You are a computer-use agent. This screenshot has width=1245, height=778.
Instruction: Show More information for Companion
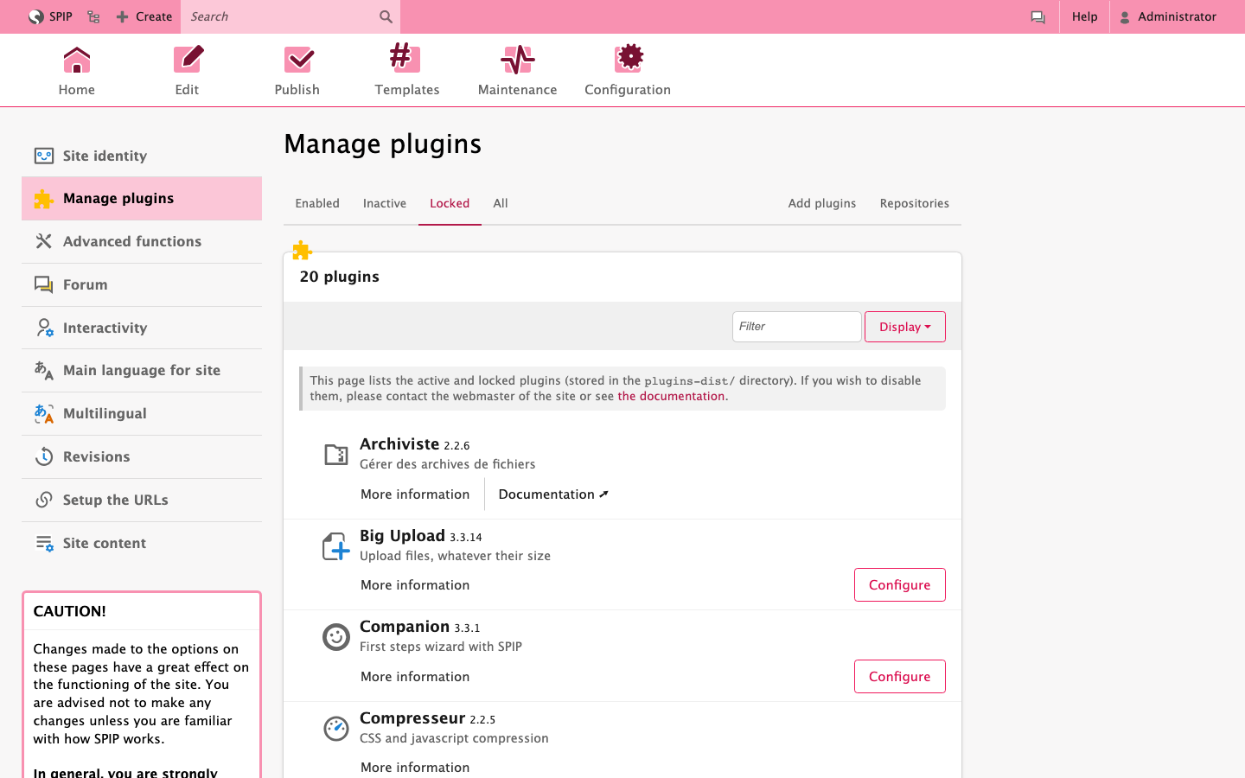pos(415,677)
